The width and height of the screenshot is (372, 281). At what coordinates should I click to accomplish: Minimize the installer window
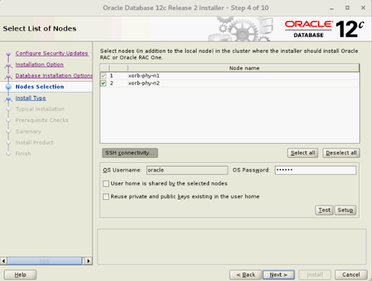331,8
